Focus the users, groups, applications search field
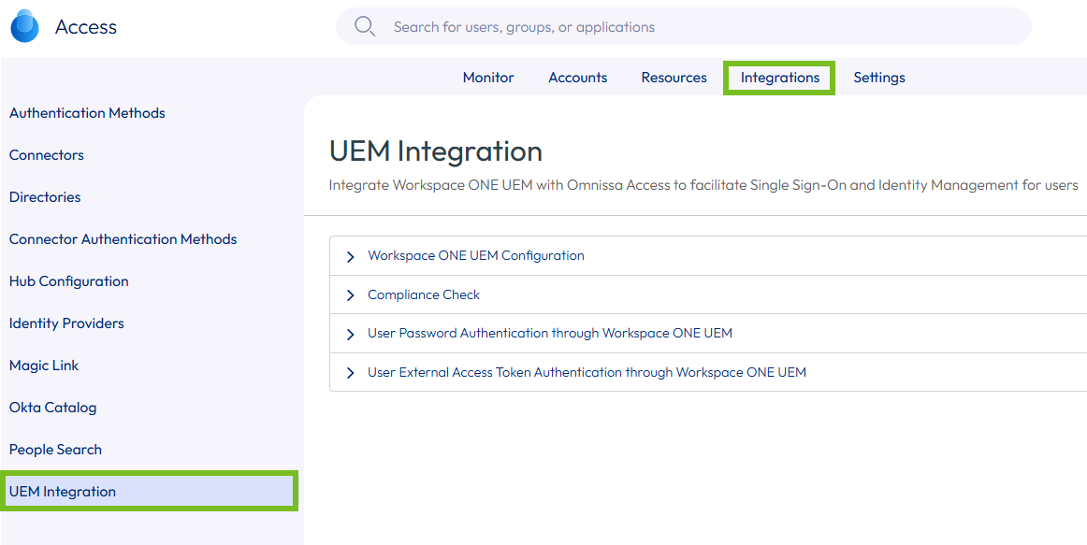Viewport: 1087px width, 545px height. pyautogui.click(x=684, y=26)
